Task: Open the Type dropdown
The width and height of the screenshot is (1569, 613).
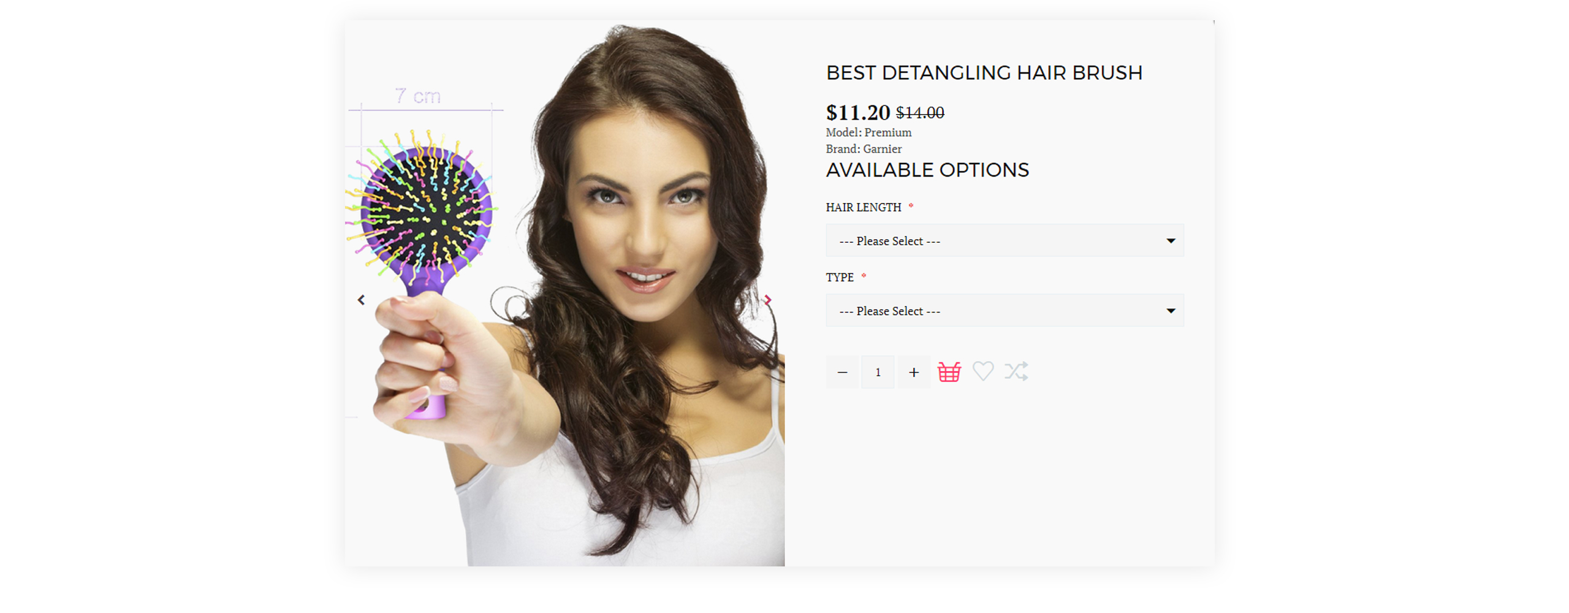Action: coord(1005,310)
